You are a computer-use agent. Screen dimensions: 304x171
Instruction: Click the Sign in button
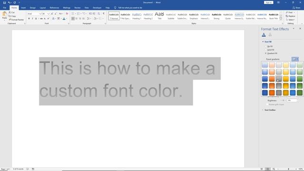pos(268,2)
